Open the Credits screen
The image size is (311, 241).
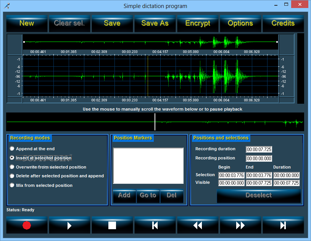click(283, 23)
